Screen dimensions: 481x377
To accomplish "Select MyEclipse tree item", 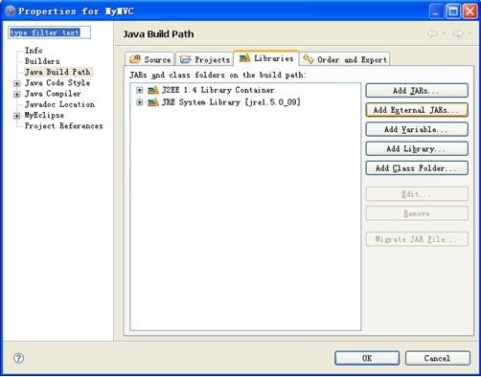I will [x=44, y=115].
